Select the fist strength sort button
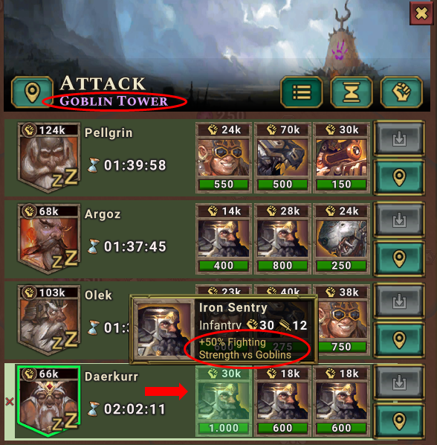Screen dimensions: 437x445 pyautogui.click(x=401, y=92)
